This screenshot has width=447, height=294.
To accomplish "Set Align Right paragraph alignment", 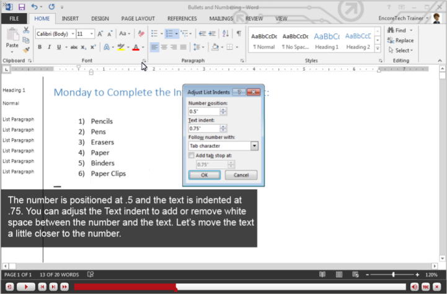I will 174,47.
